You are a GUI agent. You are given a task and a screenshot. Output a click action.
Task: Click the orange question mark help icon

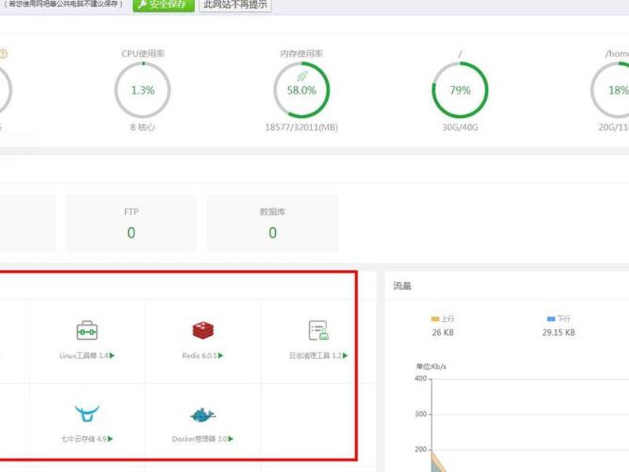(3, 53)
